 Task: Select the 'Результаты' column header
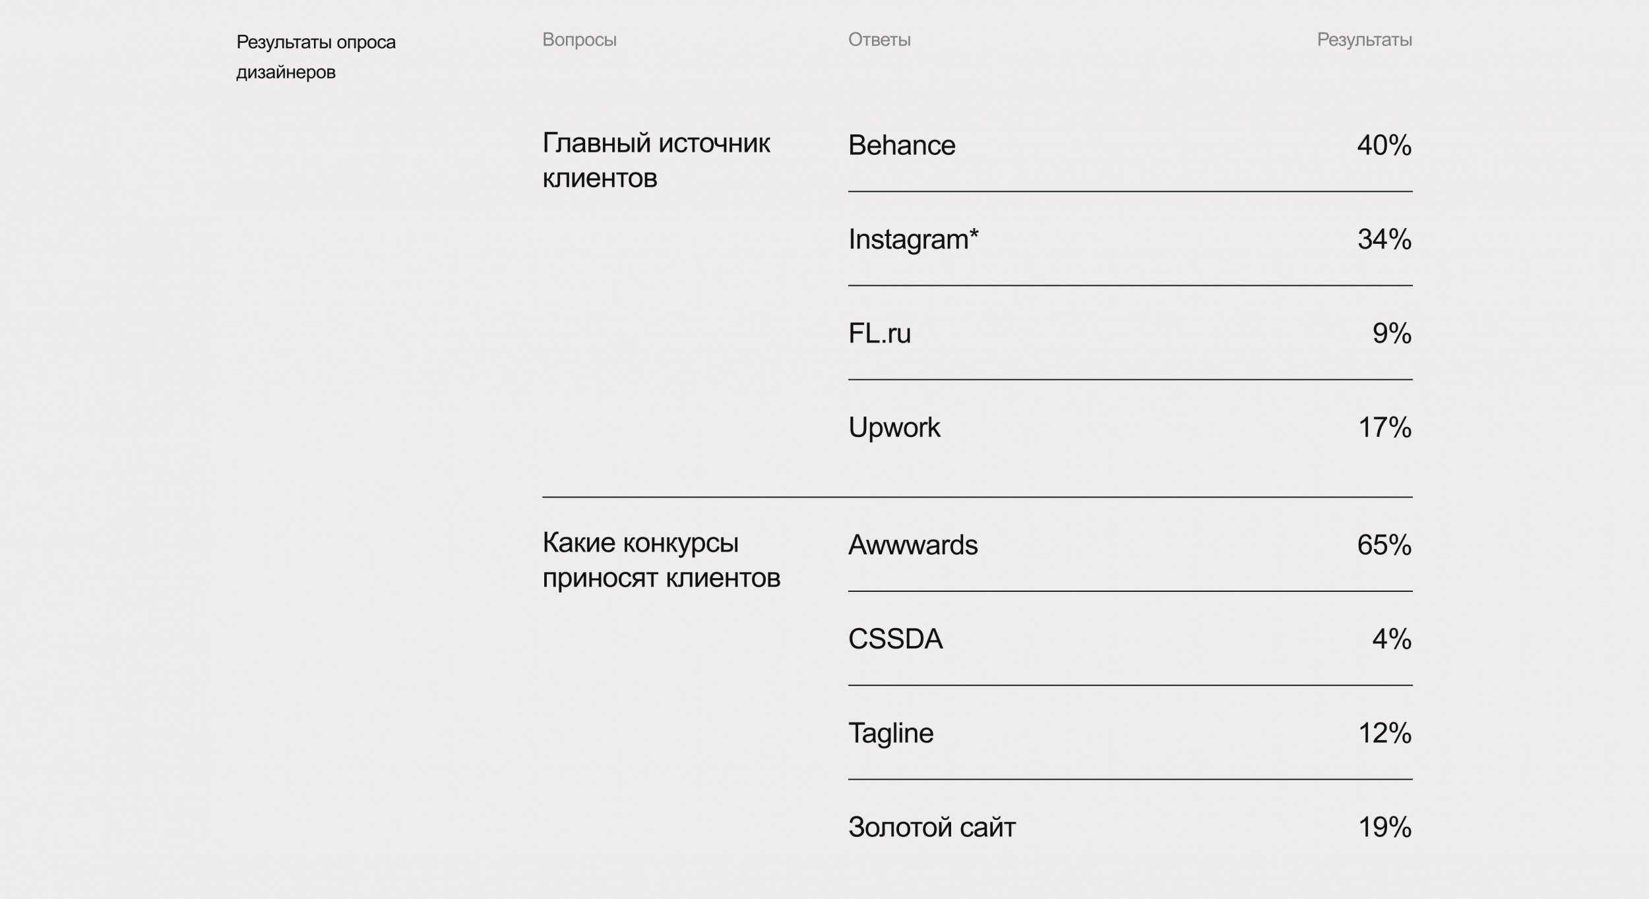click(x=1364, y=40)
